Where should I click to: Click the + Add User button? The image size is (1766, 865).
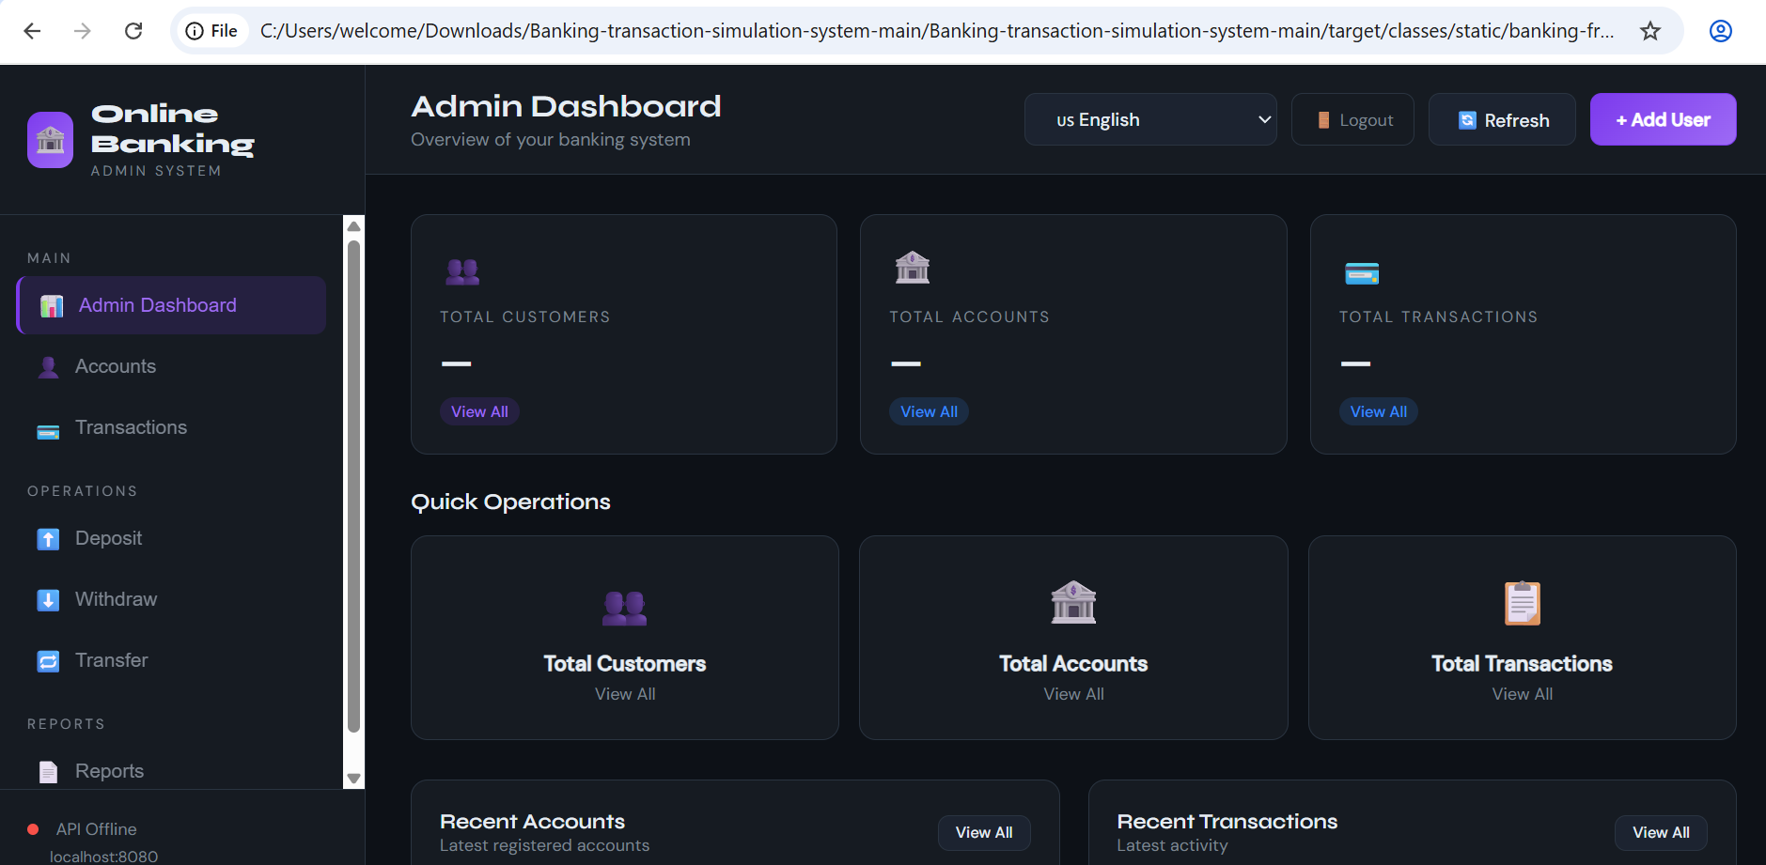[x=1663, y=119]
